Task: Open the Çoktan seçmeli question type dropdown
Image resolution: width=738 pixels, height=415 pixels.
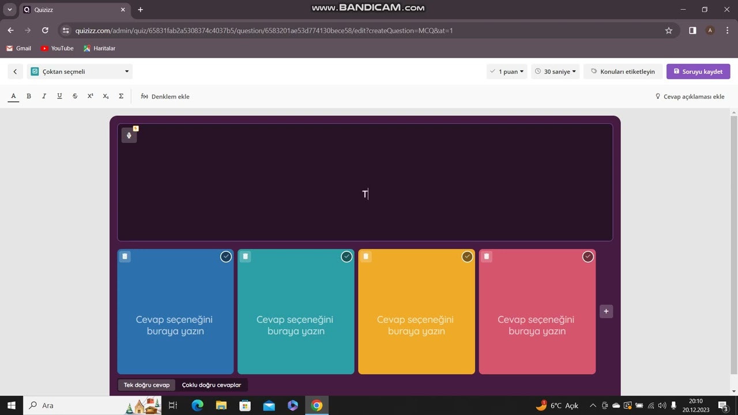Action: tap(80, 71)
